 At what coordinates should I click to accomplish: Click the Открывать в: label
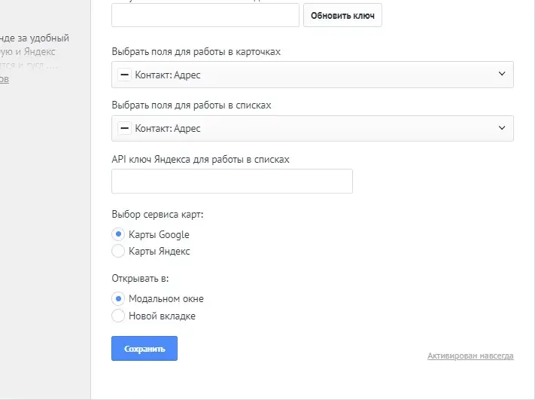pyautogui.click(x=140, y=279)
